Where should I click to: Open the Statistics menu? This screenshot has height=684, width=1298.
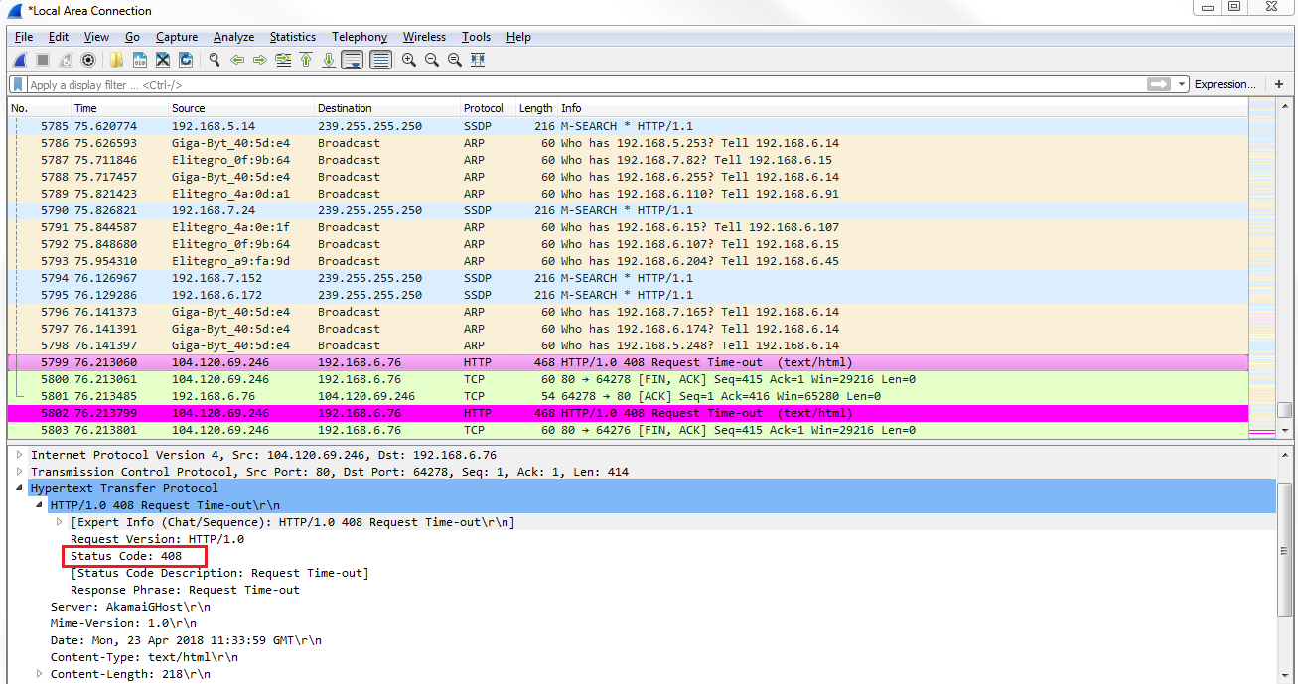click(292, 37)
